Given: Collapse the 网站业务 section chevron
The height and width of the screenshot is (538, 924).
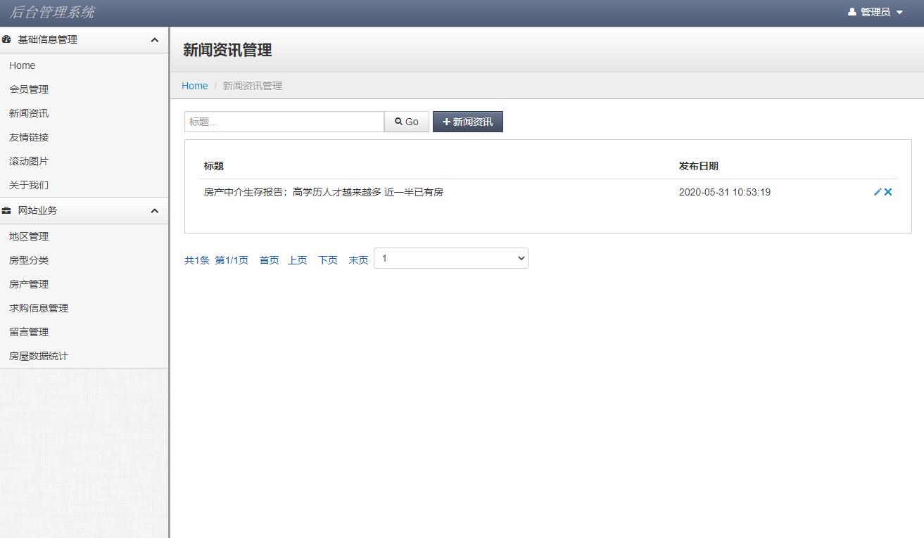Looking at the screenshot, I should 154,210.
